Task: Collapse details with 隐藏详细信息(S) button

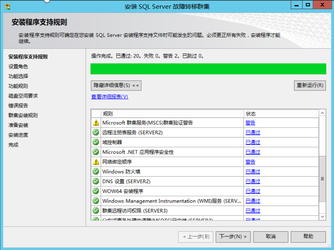Action: tap(116, 86)
